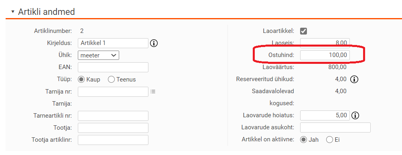This screenshot has width=402, height=155.
Task: Toggle the Laoartikkel checkbox
Action: (304, 31)
